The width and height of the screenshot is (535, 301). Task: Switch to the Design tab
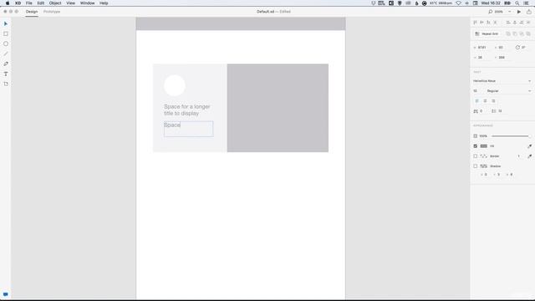click(x=32, y=12)
